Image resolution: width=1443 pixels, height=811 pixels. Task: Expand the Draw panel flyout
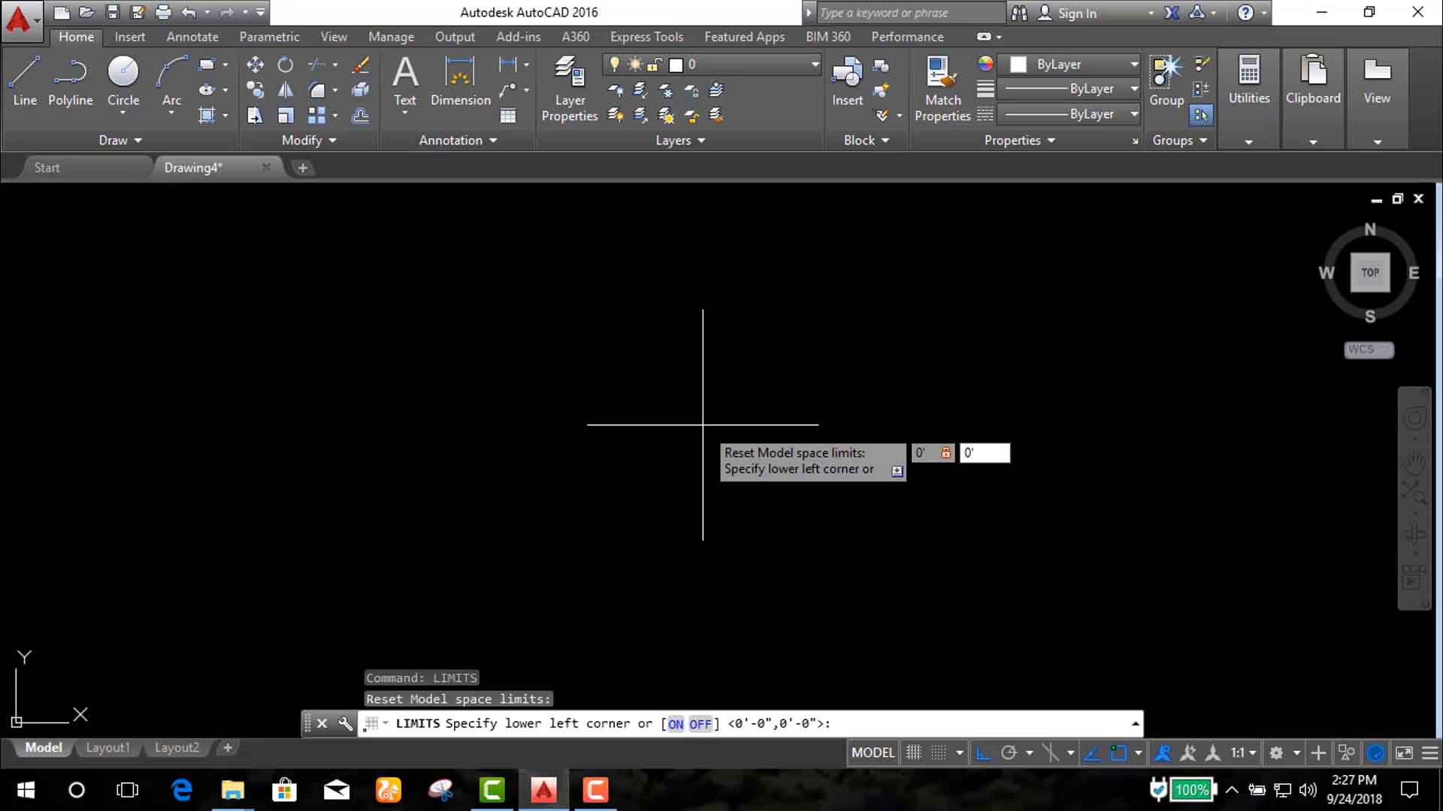pyautogui.click(x=120, y=140)
